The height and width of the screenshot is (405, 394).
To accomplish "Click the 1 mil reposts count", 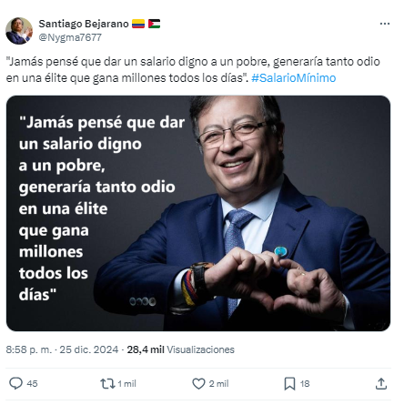I will click(126, 383).
